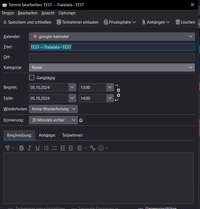Insert a bulleted list
The width and height of the screenshot is (200, 209).
(46, 148)
